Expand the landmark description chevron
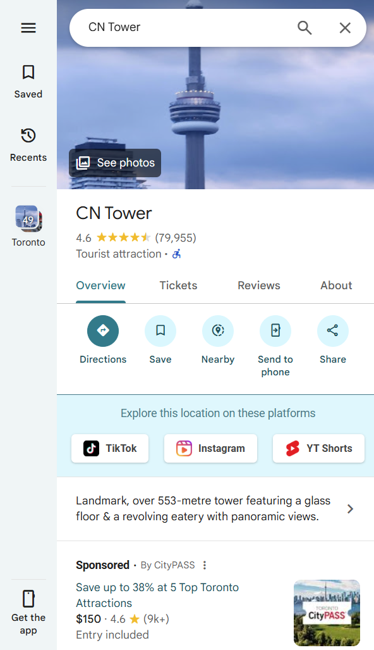 point(350,509)
